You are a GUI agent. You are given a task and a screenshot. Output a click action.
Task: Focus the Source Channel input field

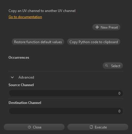[x=66, y=93]
